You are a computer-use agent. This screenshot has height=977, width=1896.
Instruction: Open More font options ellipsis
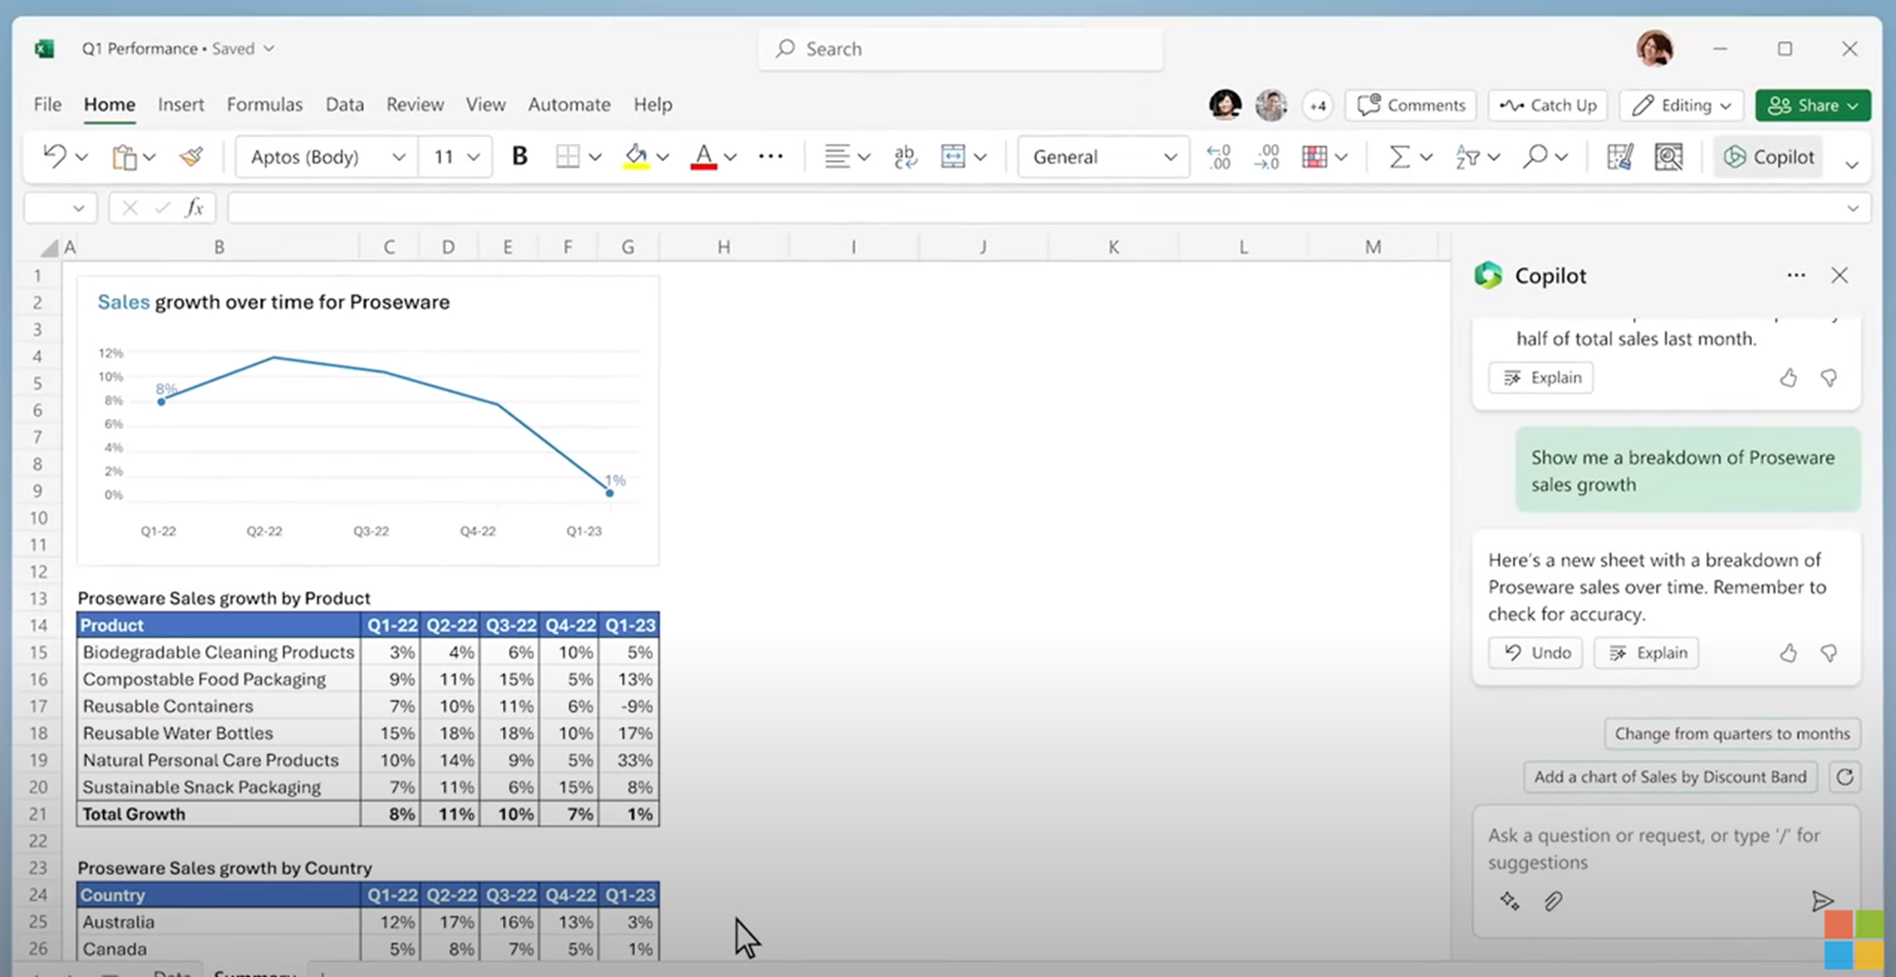(771, 156)
